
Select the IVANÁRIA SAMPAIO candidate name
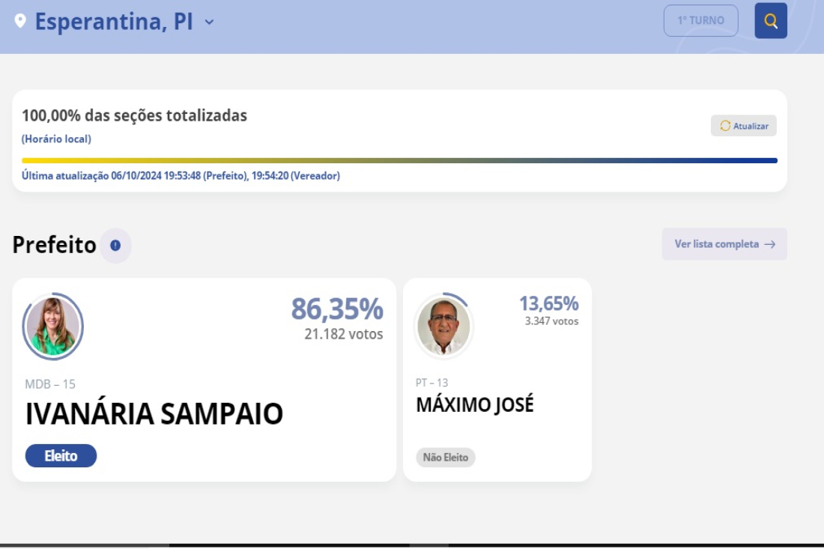(154, 414)
